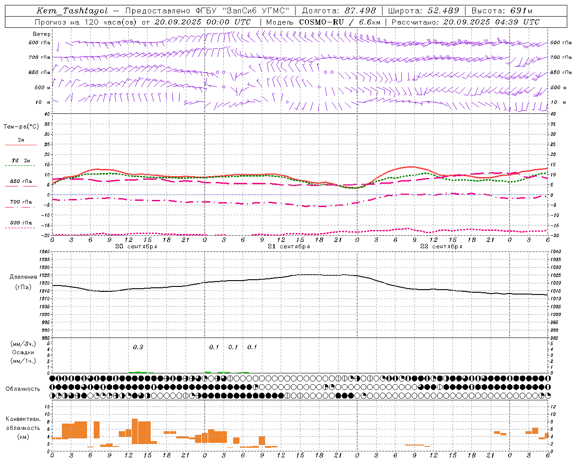Click the 'Давление' pressure panel label

coord(23,277)
